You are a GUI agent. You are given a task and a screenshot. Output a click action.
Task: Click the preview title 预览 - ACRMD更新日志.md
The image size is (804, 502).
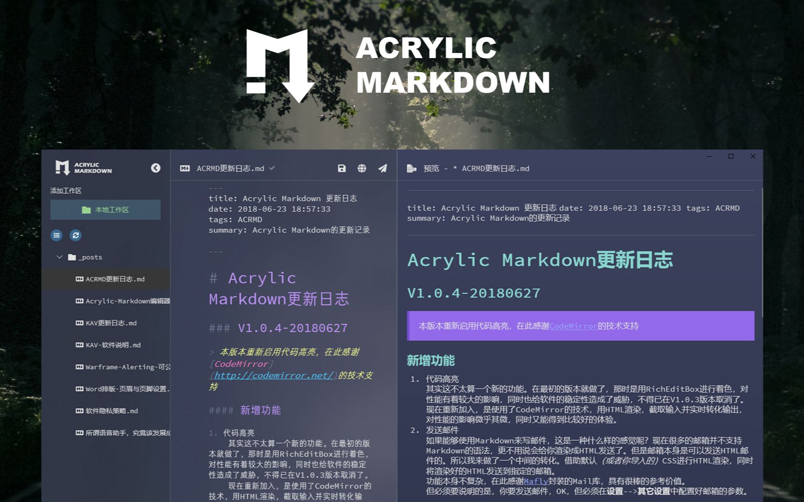click(x=476, y=168)
